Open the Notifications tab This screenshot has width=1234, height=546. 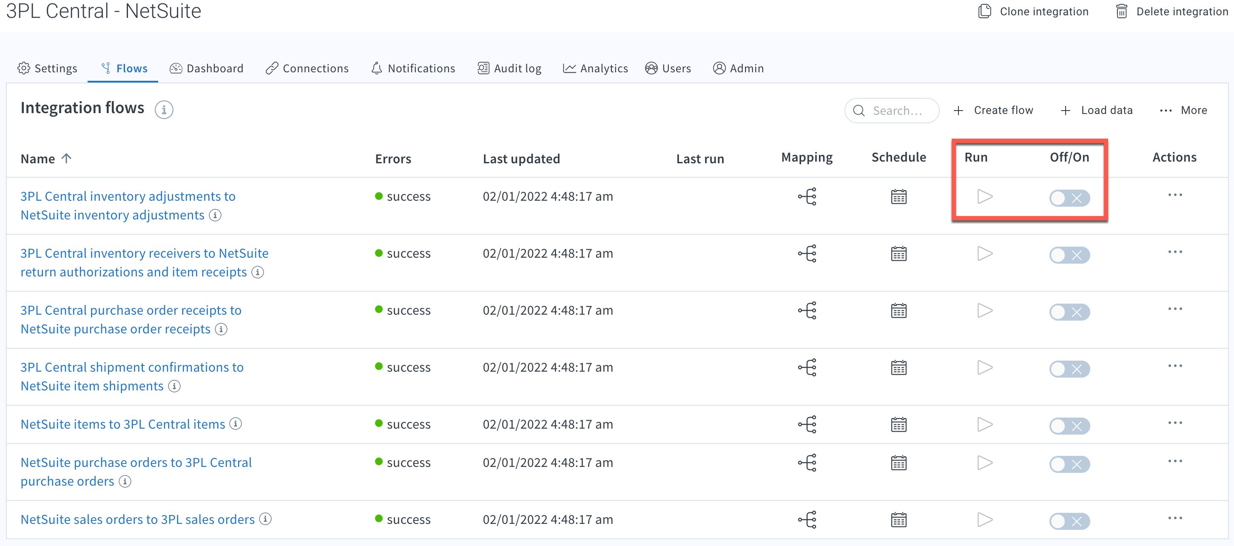point(413,68)
